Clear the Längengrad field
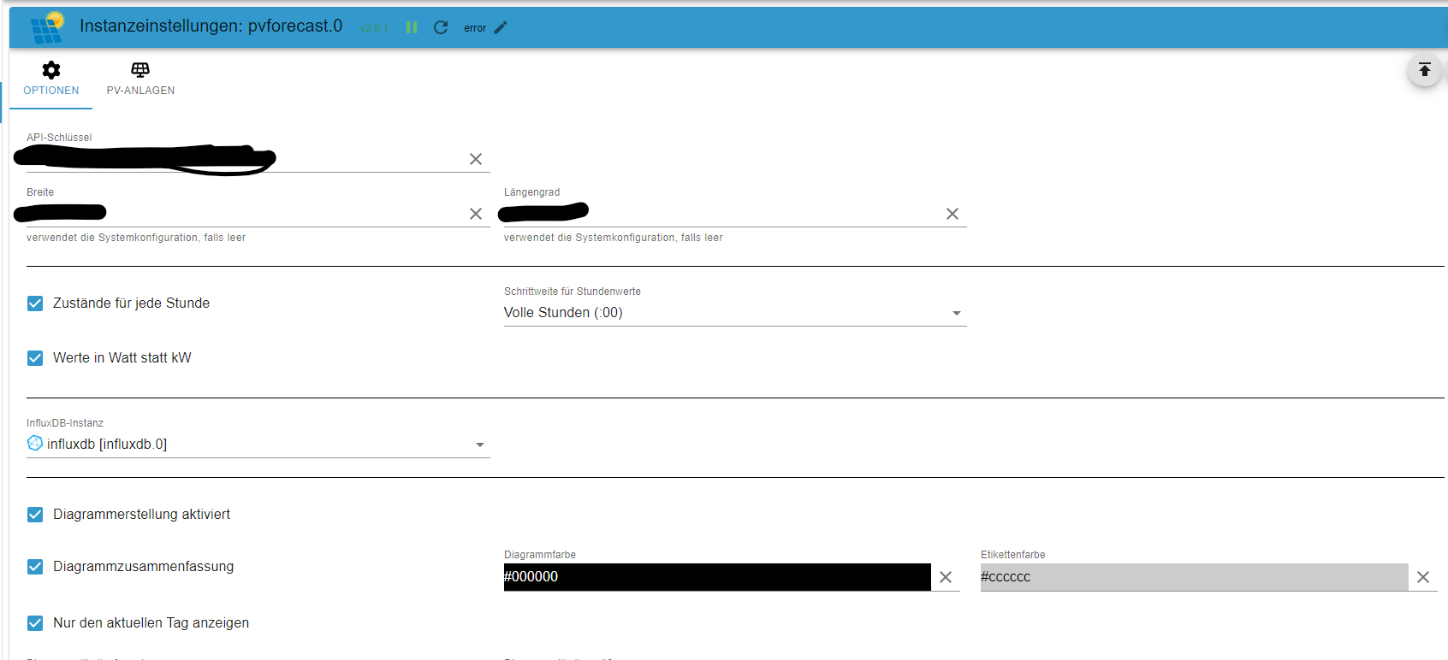This screenshot has height=660, width=1448. coord(952,214)
